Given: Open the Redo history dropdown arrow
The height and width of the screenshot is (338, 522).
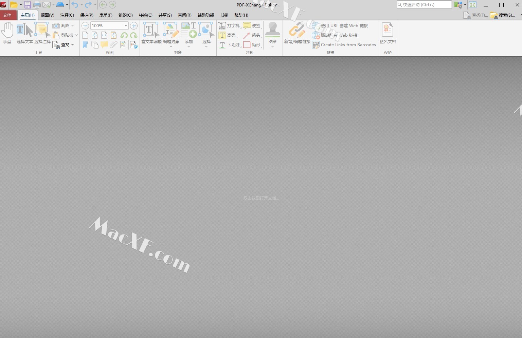Looking at the screenshot, I should (x=95, y=5).
